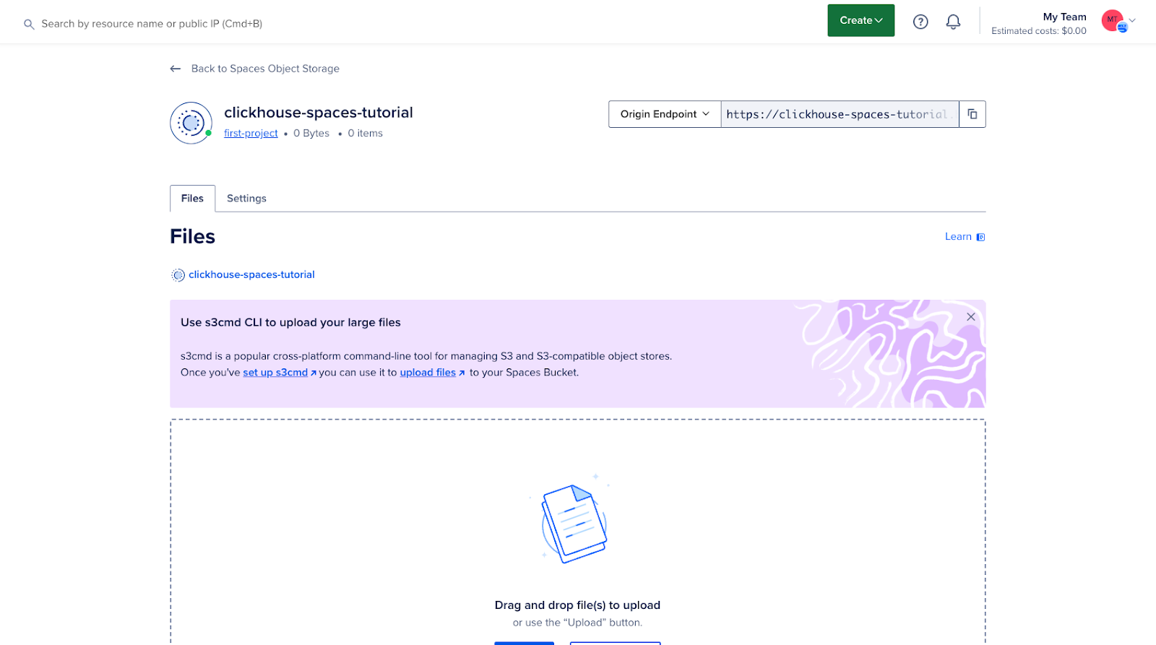Open the help question mark icon
Viewport: 1156px width, 645px height.
click(x=920, y=22)
